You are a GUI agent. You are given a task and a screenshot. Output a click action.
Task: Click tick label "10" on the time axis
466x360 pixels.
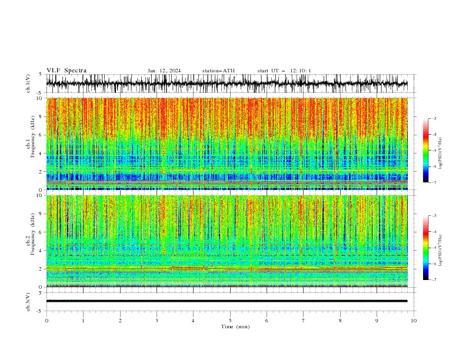(414, 321)
